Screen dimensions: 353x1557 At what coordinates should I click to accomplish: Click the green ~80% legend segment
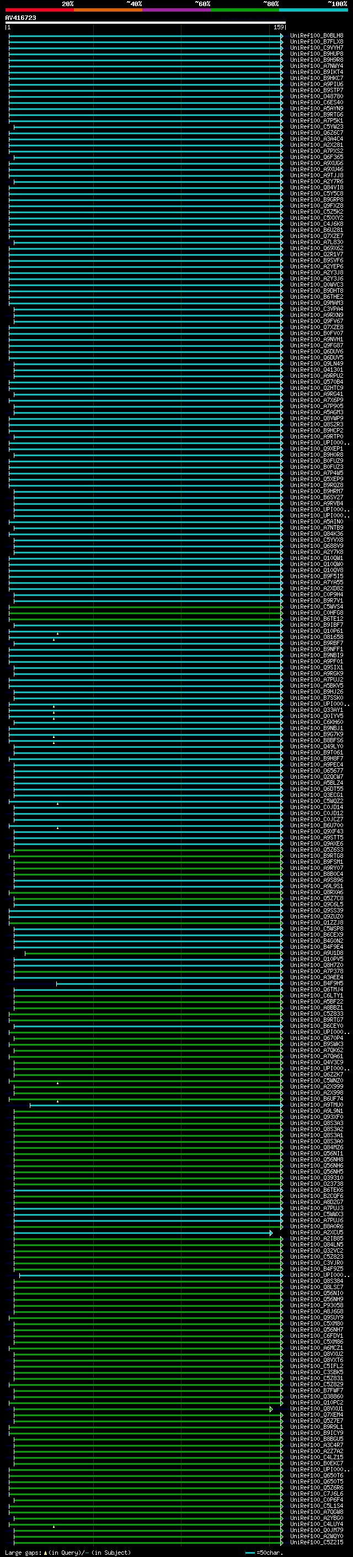pyautogui.click(x=245, y=10)
